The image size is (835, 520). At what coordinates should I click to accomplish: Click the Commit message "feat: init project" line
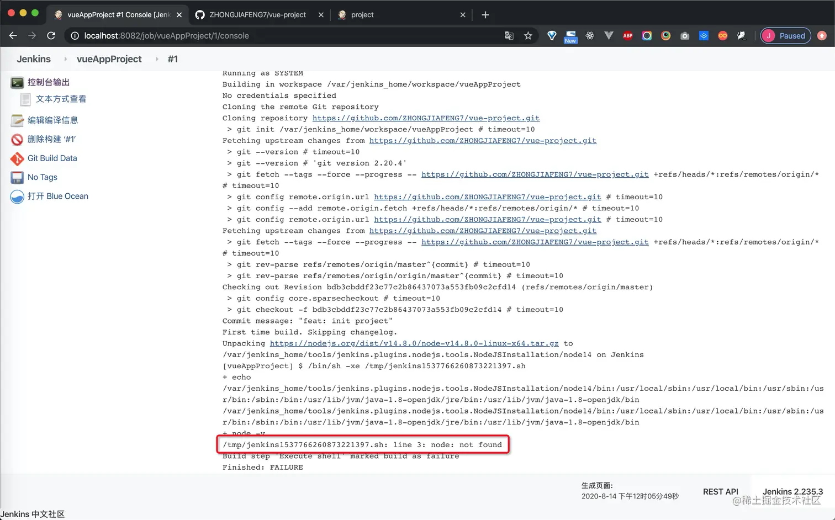308,321
